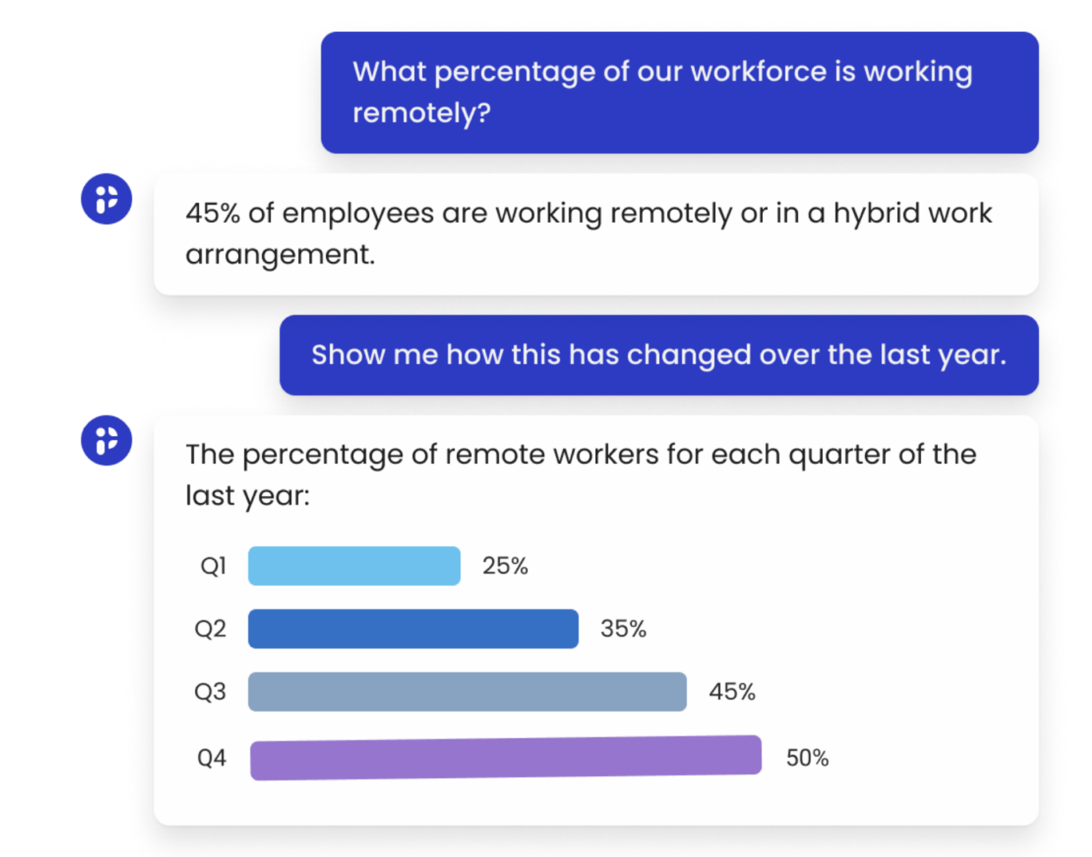Select the dark blue Q2 bar
Viewport: 1092px width, 857px height.
pos(413,629)
